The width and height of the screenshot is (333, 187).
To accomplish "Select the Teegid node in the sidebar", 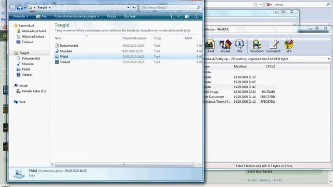I will pyautogui.click(x=21, y=53).
